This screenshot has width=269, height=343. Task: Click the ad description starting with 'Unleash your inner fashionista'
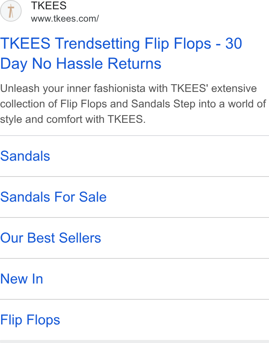[x=133, y=104]
